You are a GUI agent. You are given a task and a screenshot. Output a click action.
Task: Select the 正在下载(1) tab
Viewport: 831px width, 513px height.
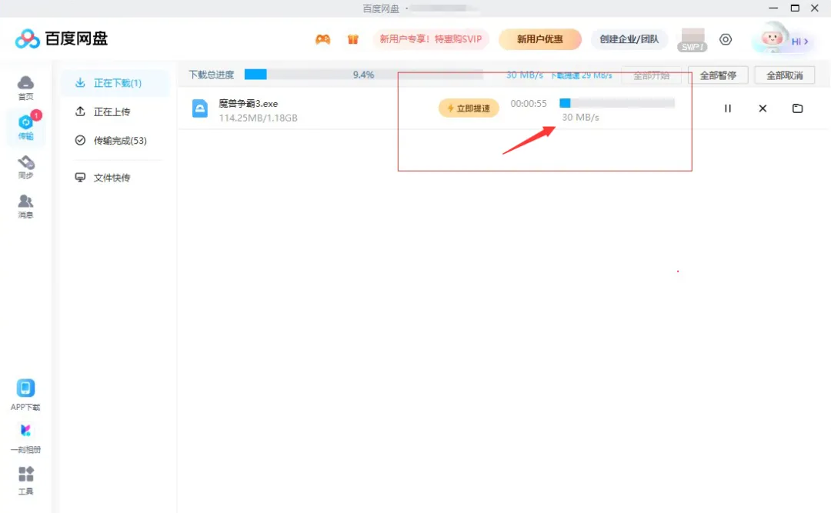pyautogui.click(x=115, y=83)
